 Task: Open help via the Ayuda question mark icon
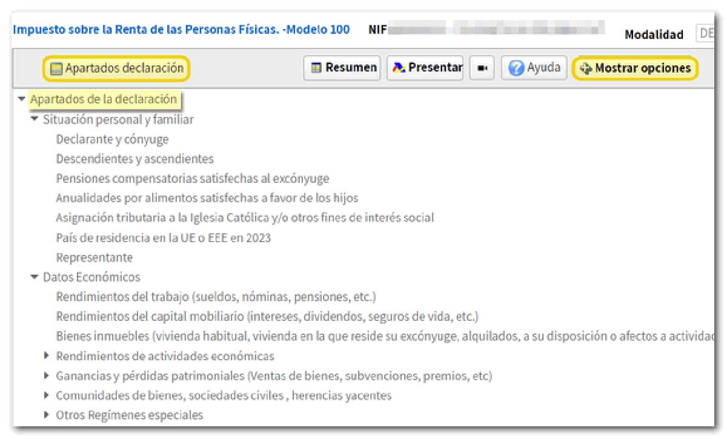click(516, 68)
